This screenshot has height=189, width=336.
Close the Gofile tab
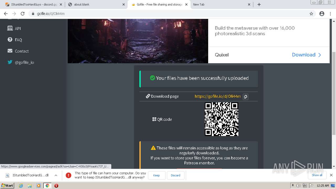tap(186, 4)
